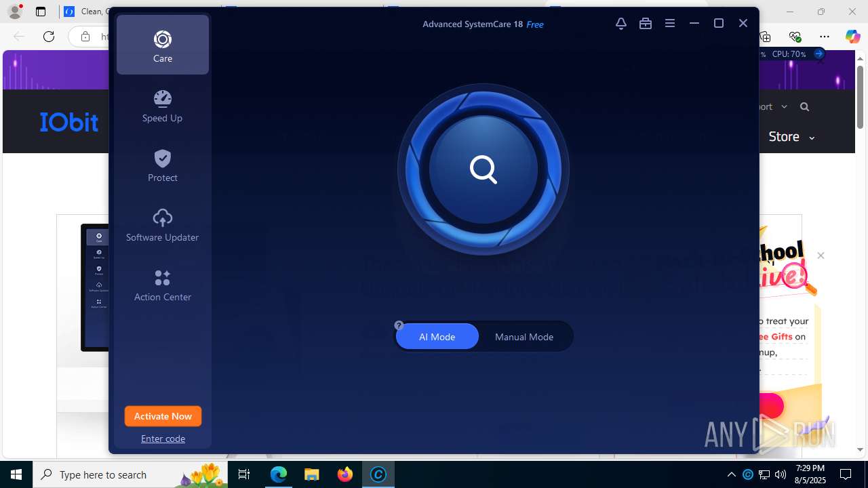The width and height of the screenshot is (868, 488).
Task: Click the Enter code link
Action: coord(163,439)
